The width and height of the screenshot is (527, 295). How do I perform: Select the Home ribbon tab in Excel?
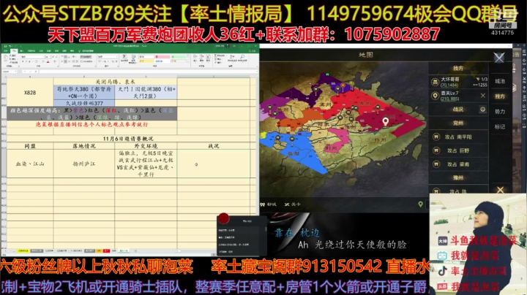pyautogui.click(x=14, y=50)
